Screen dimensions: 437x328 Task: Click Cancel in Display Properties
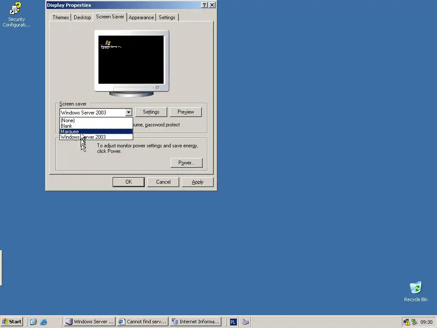(163, 182)
